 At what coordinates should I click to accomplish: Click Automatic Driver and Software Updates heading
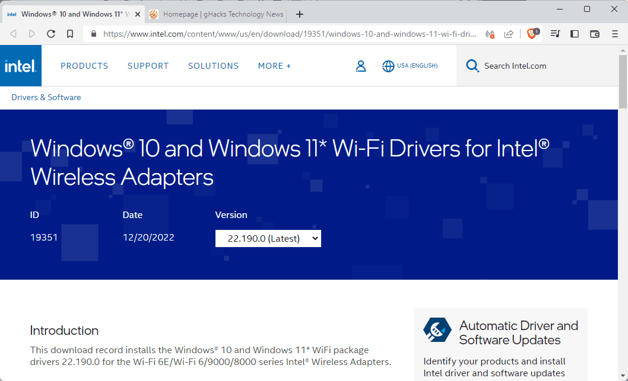pyautogui.click(x=519, y=332)
